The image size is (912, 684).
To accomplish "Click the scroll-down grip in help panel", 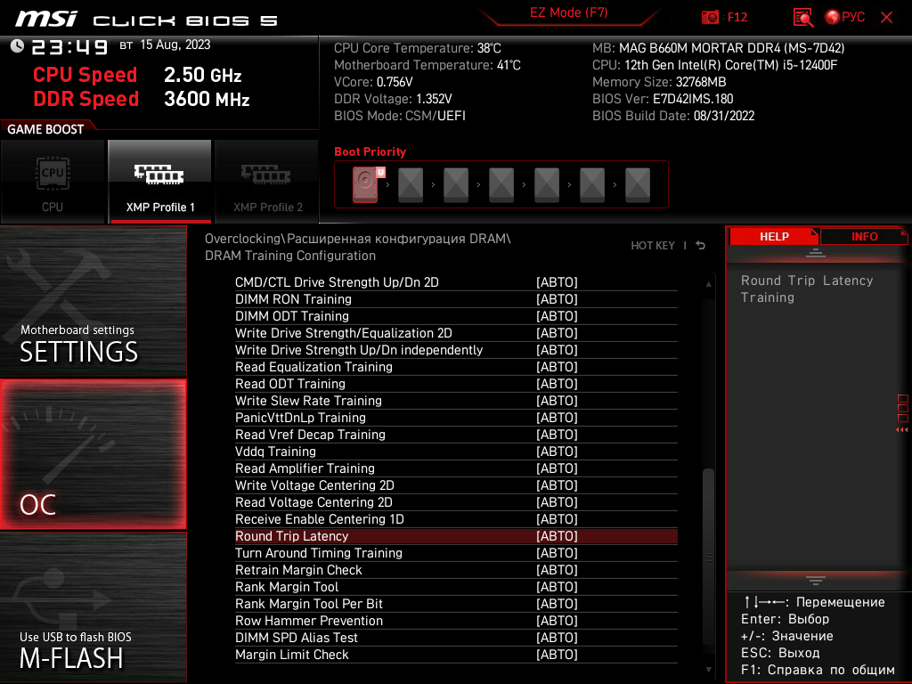I will point(816,581).
